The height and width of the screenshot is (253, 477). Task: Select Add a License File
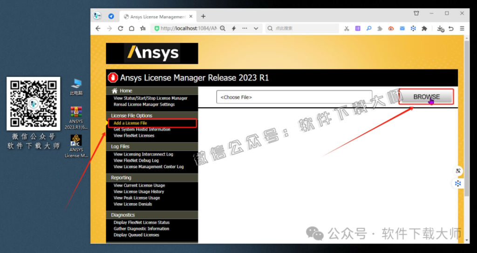tap(130, 123)
